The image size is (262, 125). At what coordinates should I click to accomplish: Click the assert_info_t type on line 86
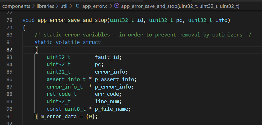tap(66, 79)
